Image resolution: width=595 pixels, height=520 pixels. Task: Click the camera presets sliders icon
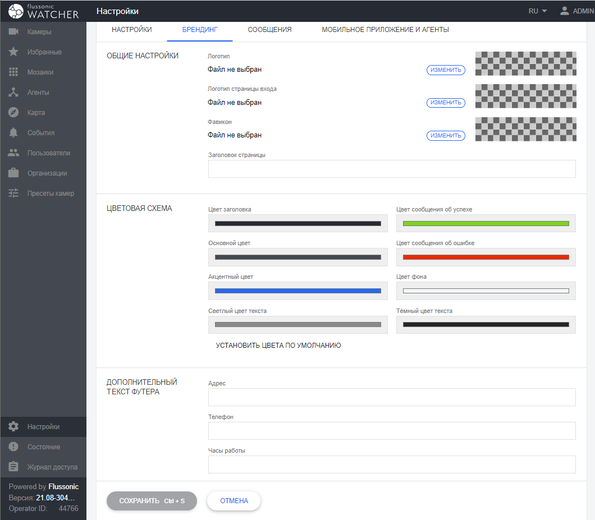tap(14, 194)
